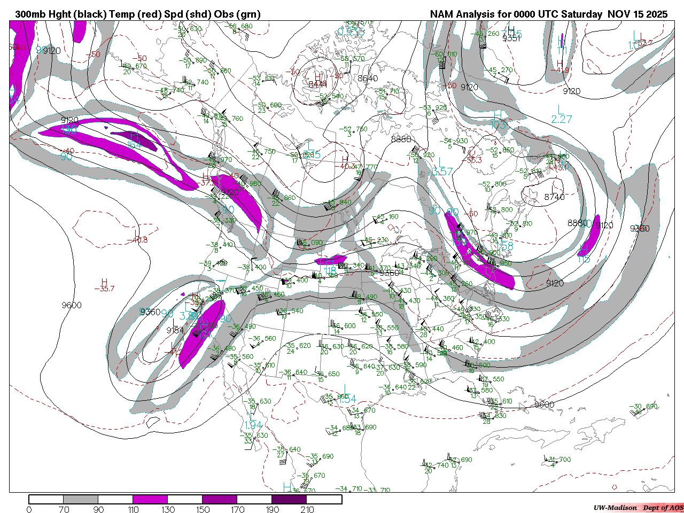Click the red H -41.9 temperature marker

[561, 66]
